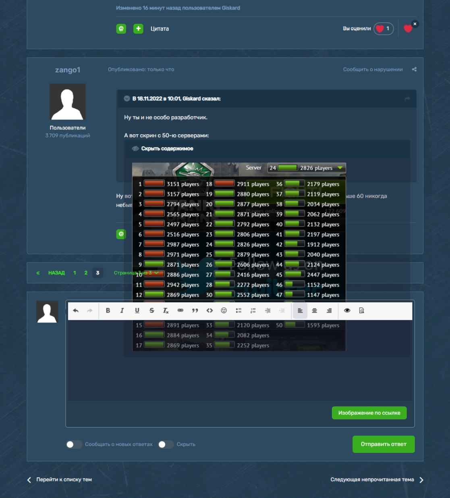Open zango1's profile name
The image size is (450, 498).
[x=68, y=70]
